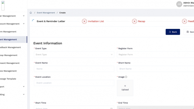Click the Event Information heading
Image resolution: width=194 pixels, height=109 pixels.
48,43
